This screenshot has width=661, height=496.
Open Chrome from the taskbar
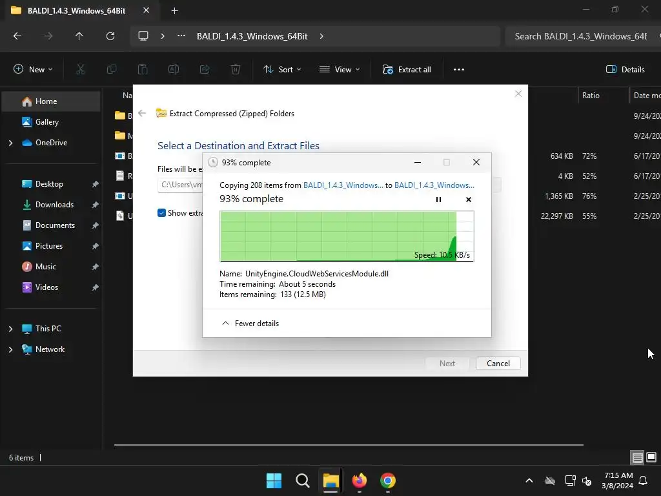tap(388, 480)
